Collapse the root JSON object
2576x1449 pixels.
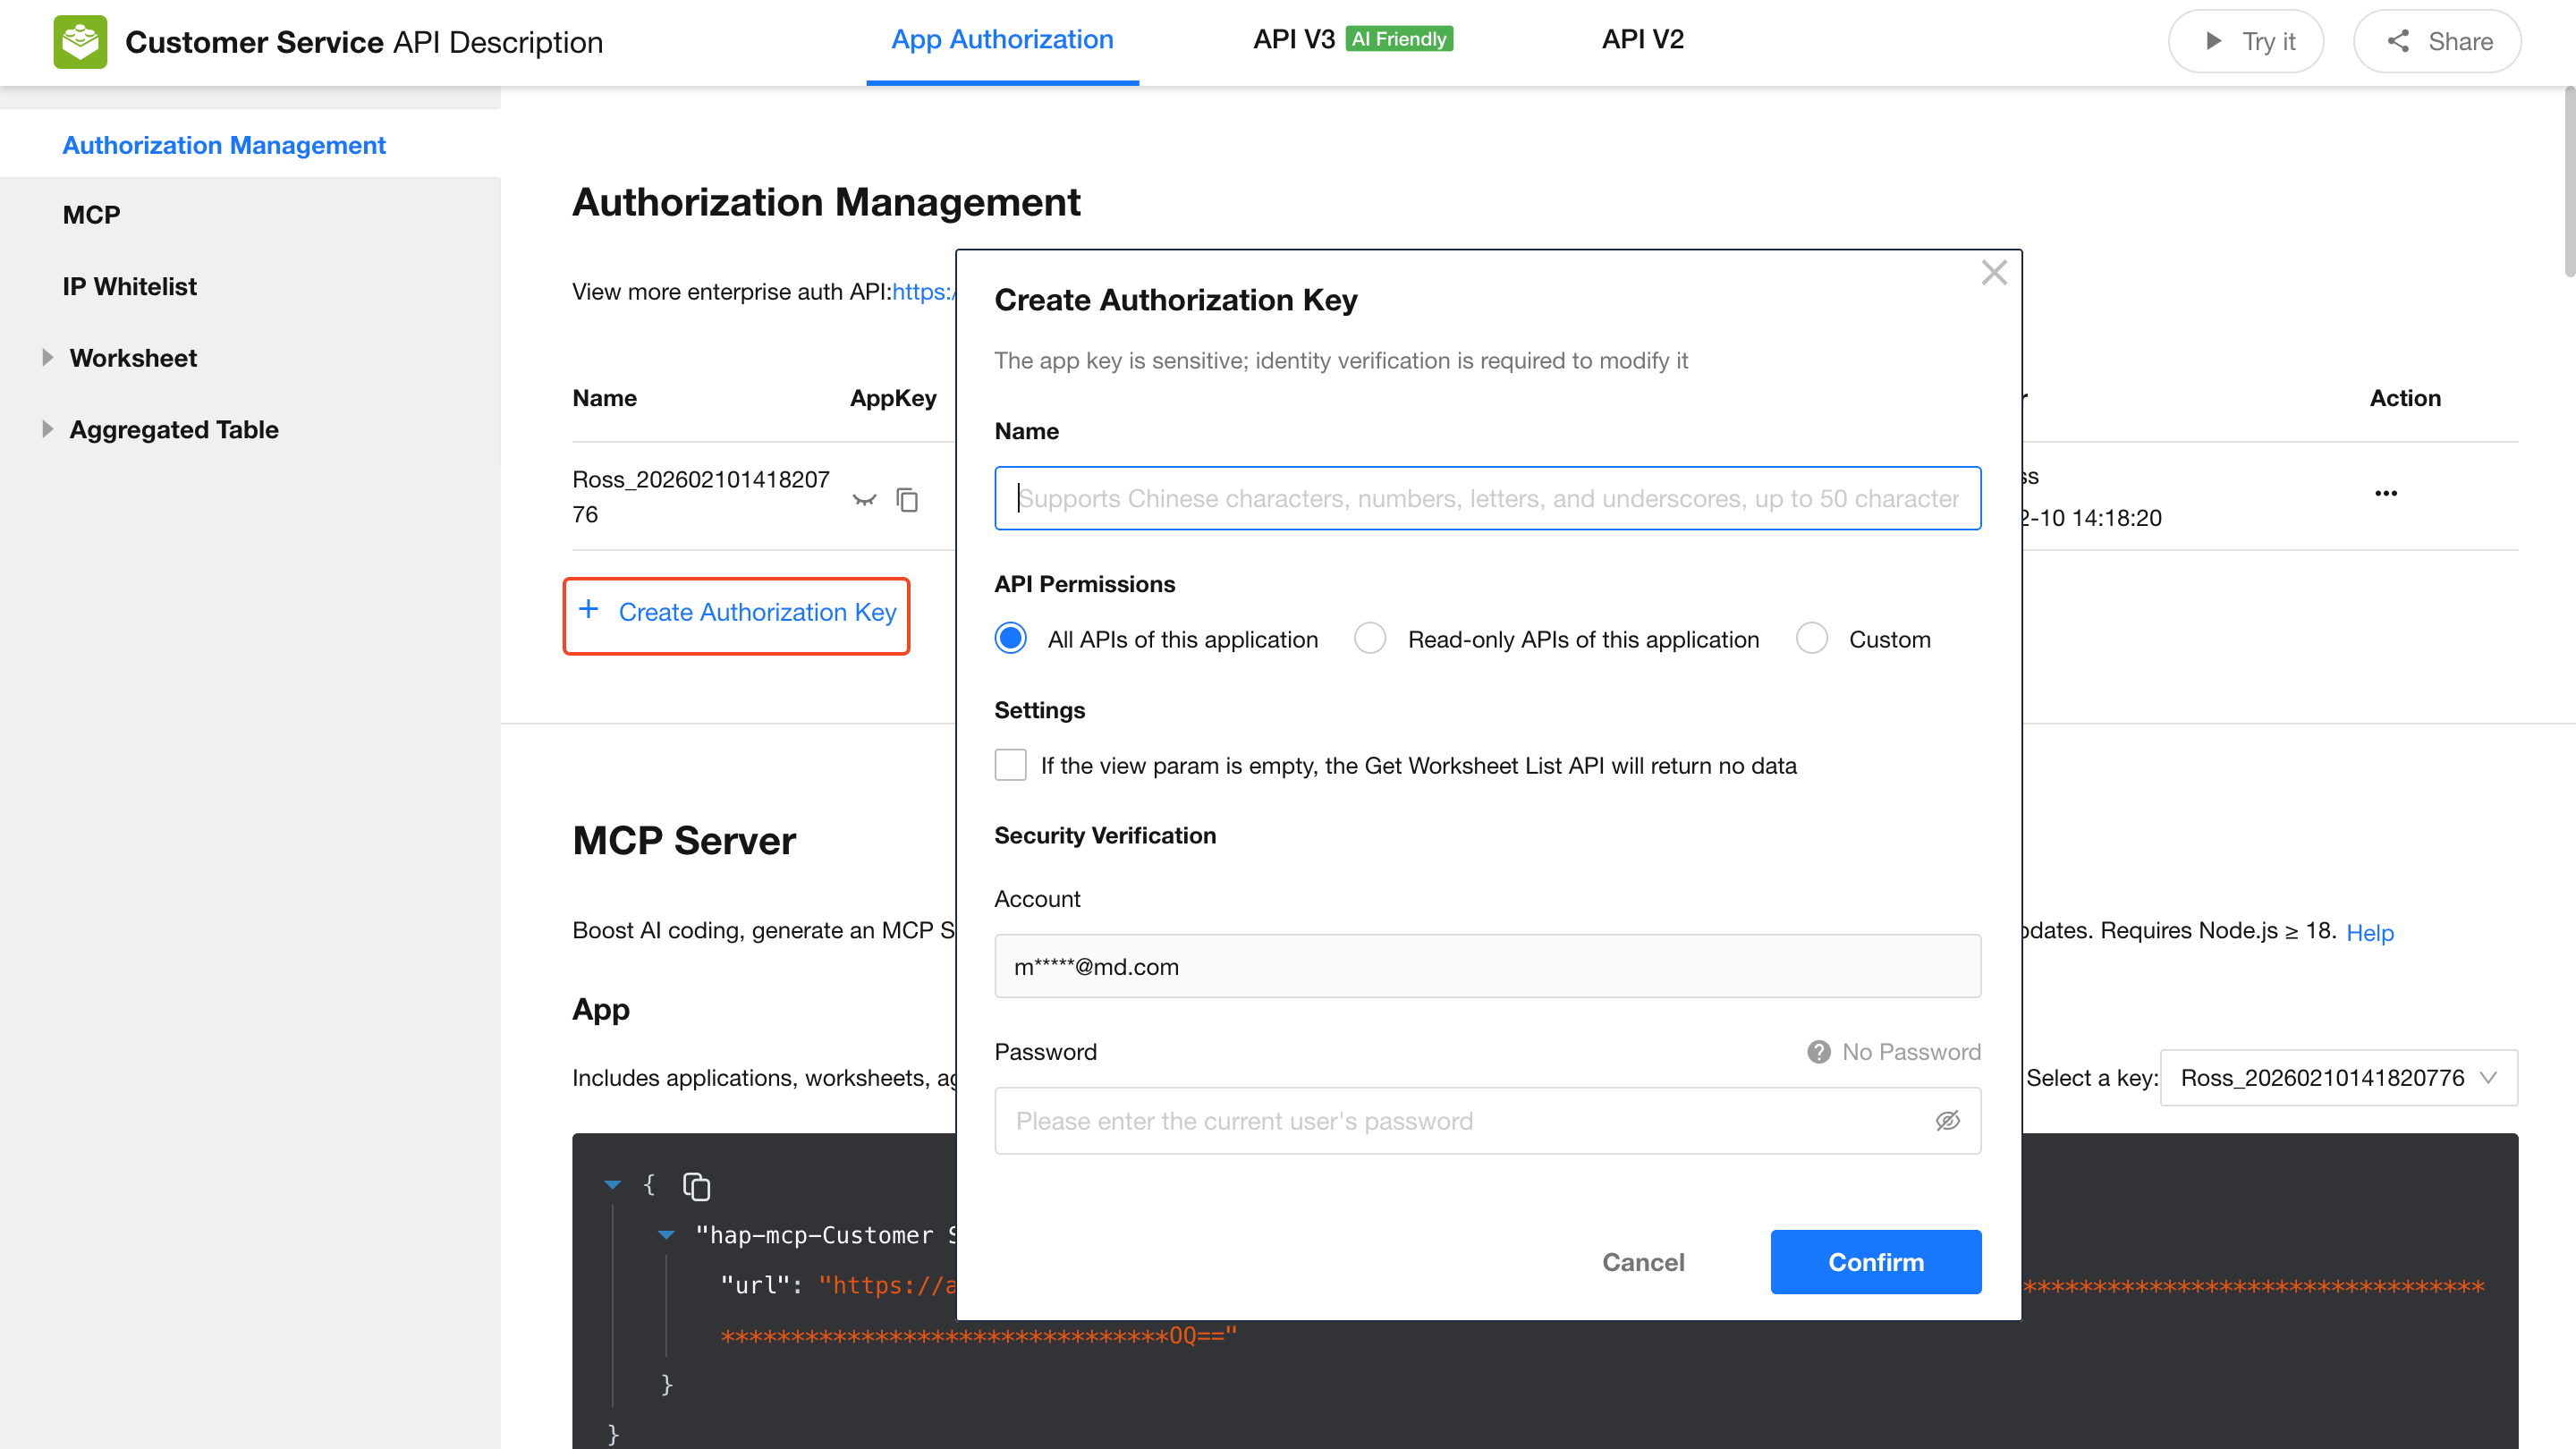(613, 1185)
